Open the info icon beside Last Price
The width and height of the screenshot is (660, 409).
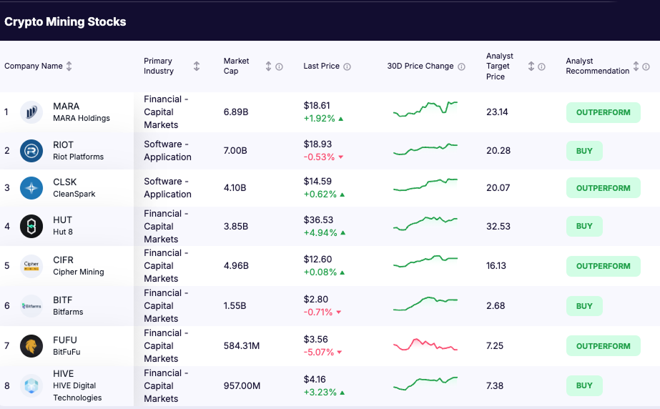click(x=347, y=66)
